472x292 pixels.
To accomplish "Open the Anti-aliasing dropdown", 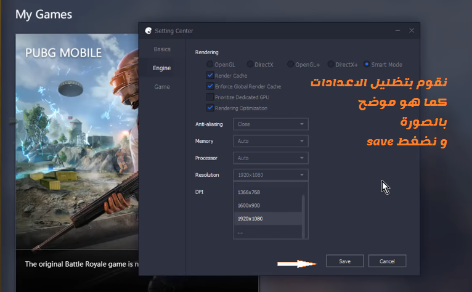I will coord(271,124).
